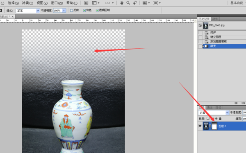Viewport: 246px width, 153px height.
Task: Uncheck the 仿色 checkbox
Action: pos(84,11)
